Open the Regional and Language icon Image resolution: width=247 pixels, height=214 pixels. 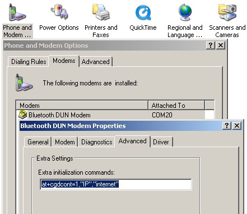click(x=185, y=21)
